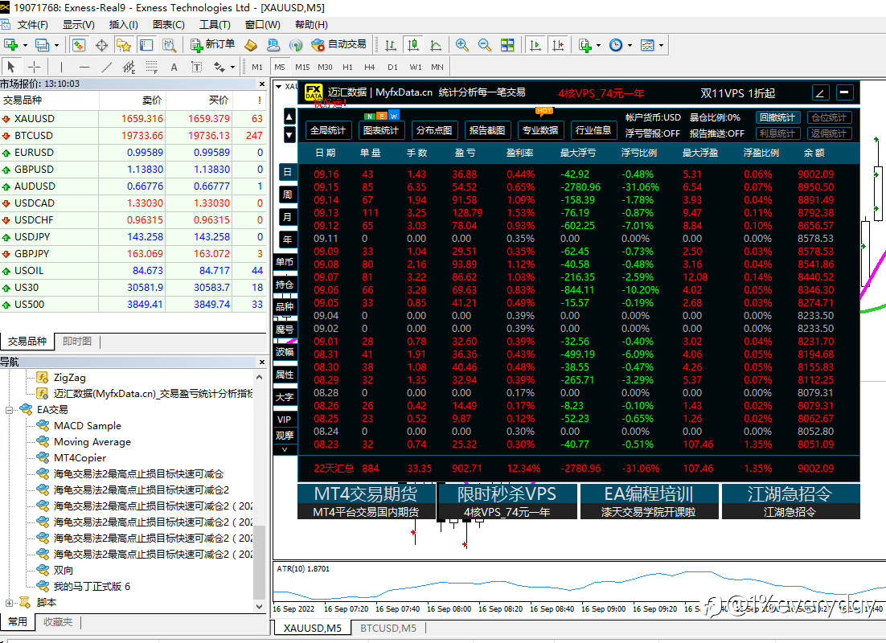Screen dimensions: 886x643
Task: Switch to candlestick chart display
Action: tap(413, 45)
